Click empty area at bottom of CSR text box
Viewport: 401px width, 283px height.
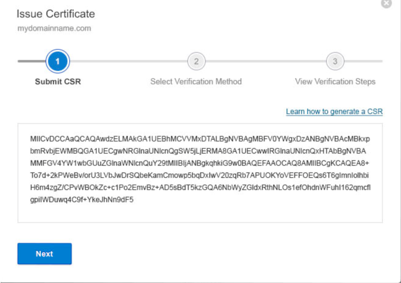[200, 213]
